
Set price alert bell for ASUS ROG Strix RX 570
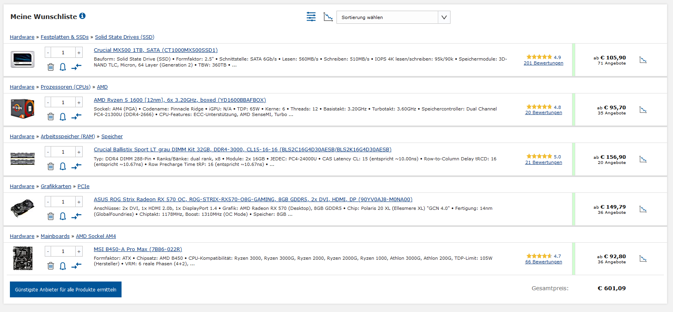point(63,216)
